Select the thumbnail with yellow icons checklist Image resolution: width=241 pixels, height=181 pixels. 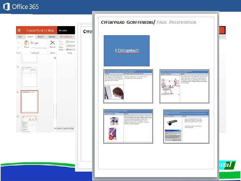tap(29, 124)
